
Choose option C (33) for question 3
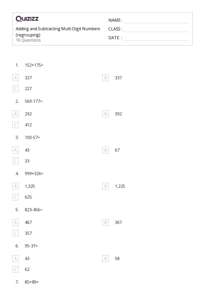[15, 161]
